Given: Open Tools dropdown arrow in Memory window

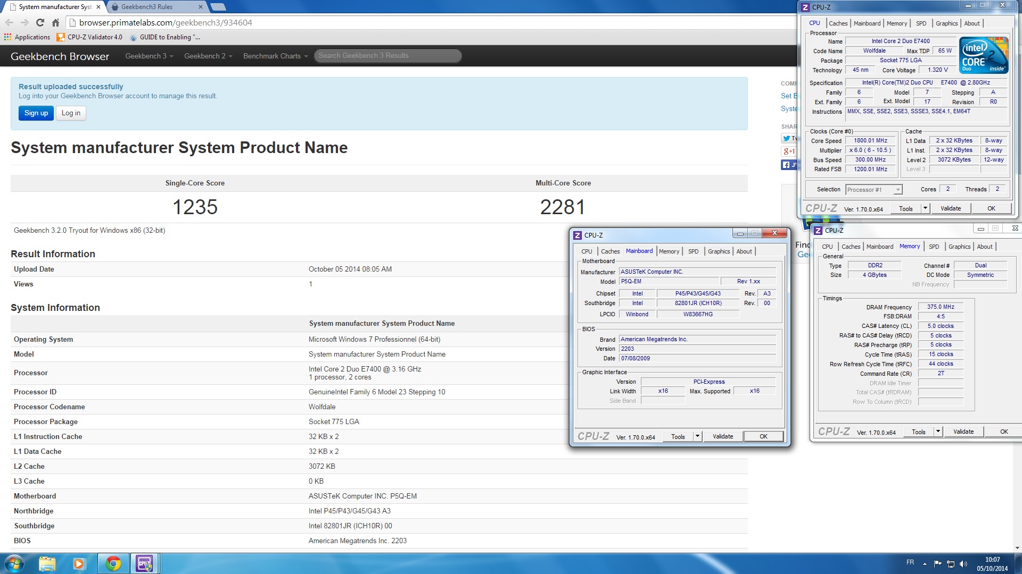Looking at the screenshot, I should [938, 432].
